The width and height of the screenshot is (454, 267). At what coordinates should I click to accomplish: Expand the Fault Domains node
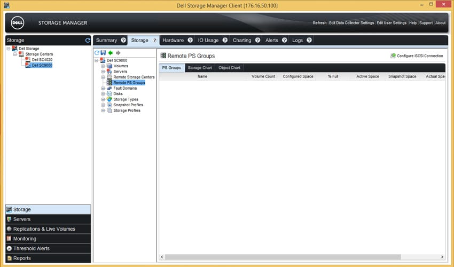pyautogui.click(x=103, y=88)
